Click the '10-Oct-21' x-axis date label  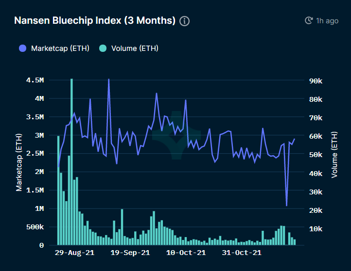pos(186,253)
